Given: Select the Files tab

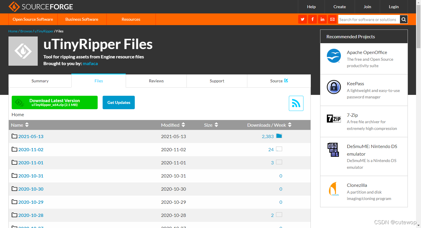Looking at the screenshot, I should tap(99, 81).
